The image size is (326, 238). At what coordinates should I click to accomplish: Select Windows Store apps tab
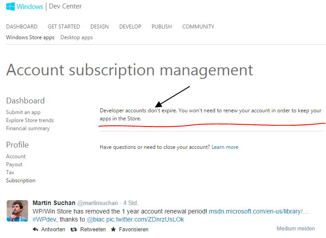click(x=30, y=37)
